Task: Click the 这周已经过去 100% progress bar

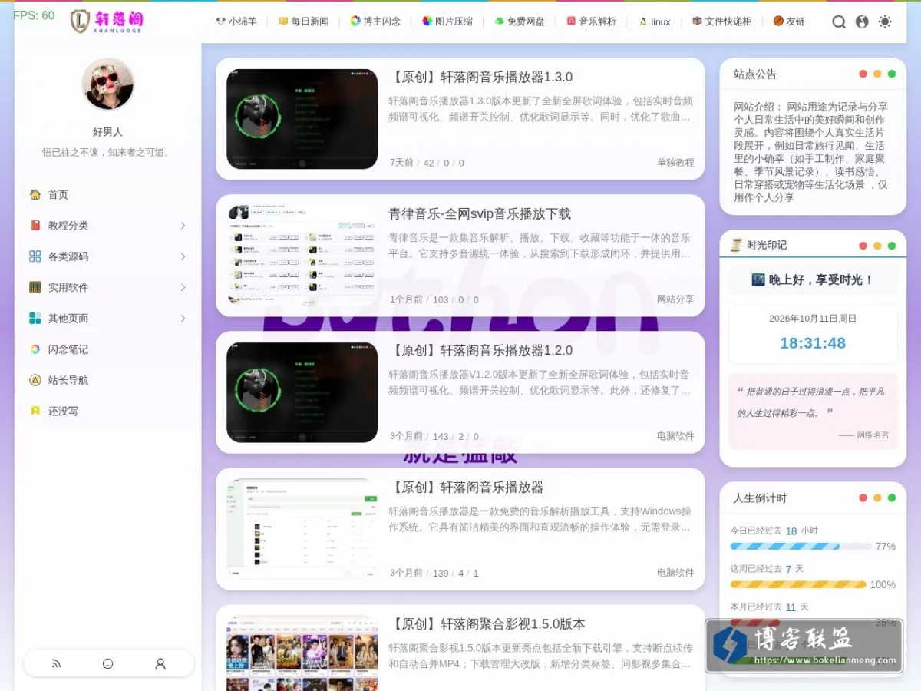Action: point(798,584)
